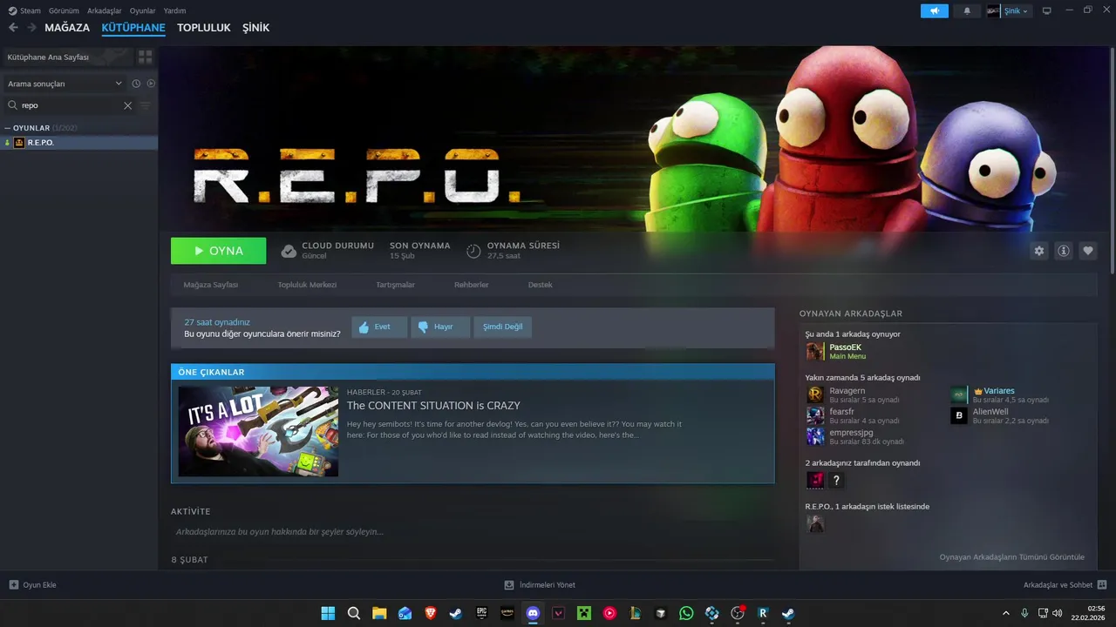This screenshot has height=627, width=1116.
Task: View Oynayan Arkadaşların Tümünü Görüntüle
Action: [x=1012, y=557]
